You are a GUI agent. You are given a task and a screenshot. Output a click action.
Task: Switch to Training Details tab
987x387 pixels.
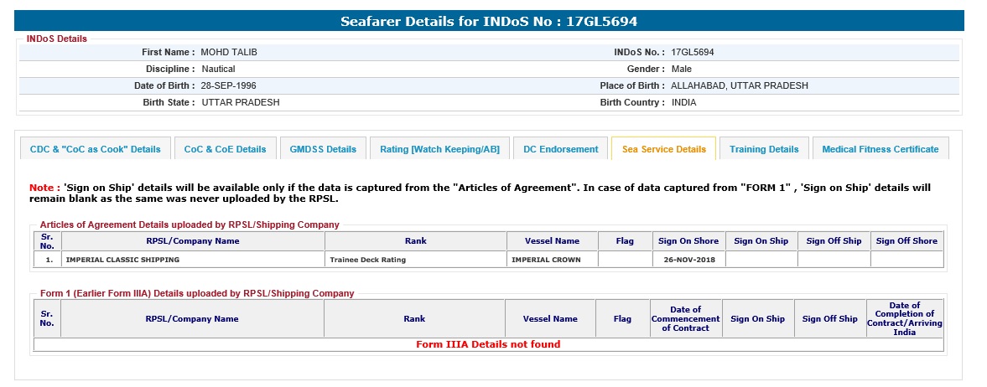click(764, 149)
